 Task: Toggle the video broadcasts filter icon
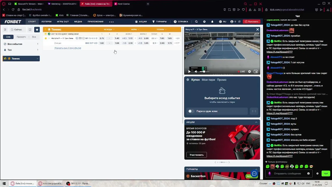30,30
